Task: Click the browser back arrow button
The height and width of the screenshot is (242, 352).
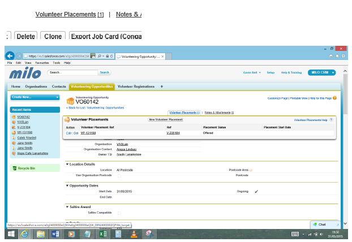Action: pos(10,56)
